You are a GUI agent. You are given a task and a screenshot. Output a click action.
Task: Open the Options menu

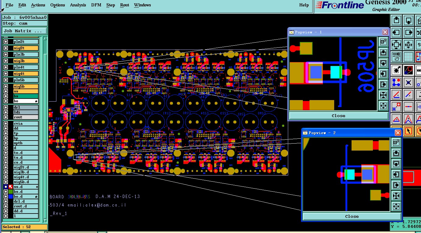pos(58,5)
